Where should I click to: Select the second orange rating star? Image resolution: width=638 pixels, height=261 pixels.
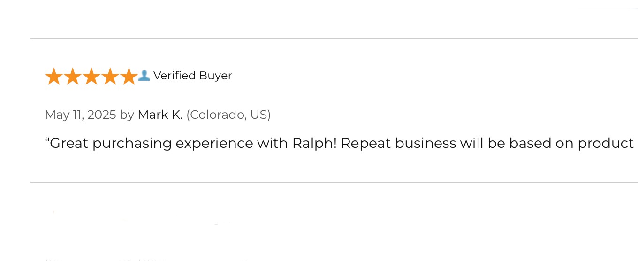tap(73, 76)
